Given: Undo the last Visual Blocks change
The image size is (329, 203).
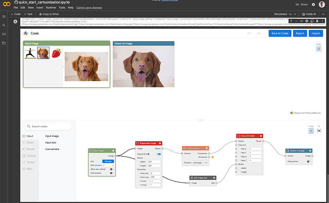Looking at the screenshot, I should [x=249, y=33].
